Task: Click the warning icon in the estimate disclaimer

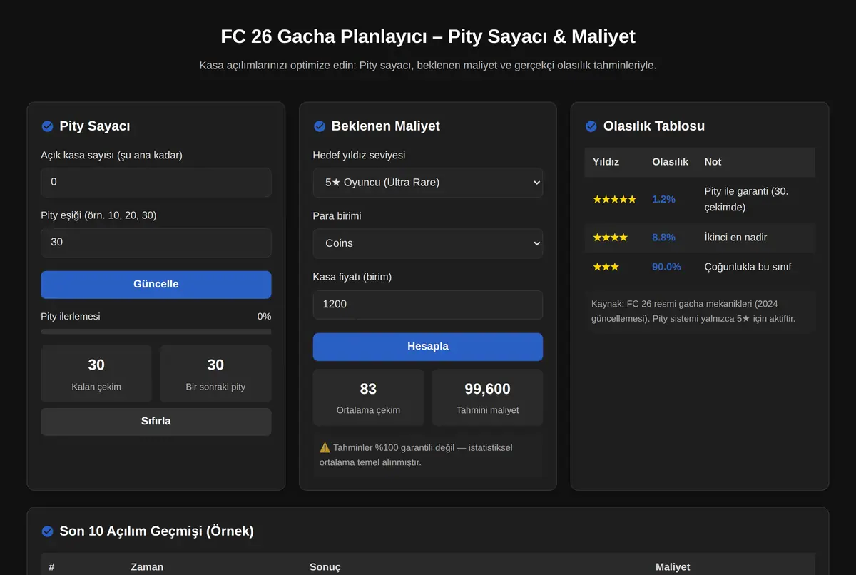Action: pos(325,448)
